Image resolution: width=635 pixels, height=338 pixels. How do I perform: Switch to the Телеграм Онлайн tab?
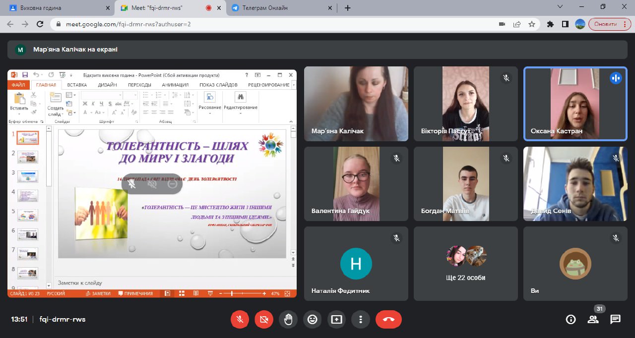(x=282, y=8)
